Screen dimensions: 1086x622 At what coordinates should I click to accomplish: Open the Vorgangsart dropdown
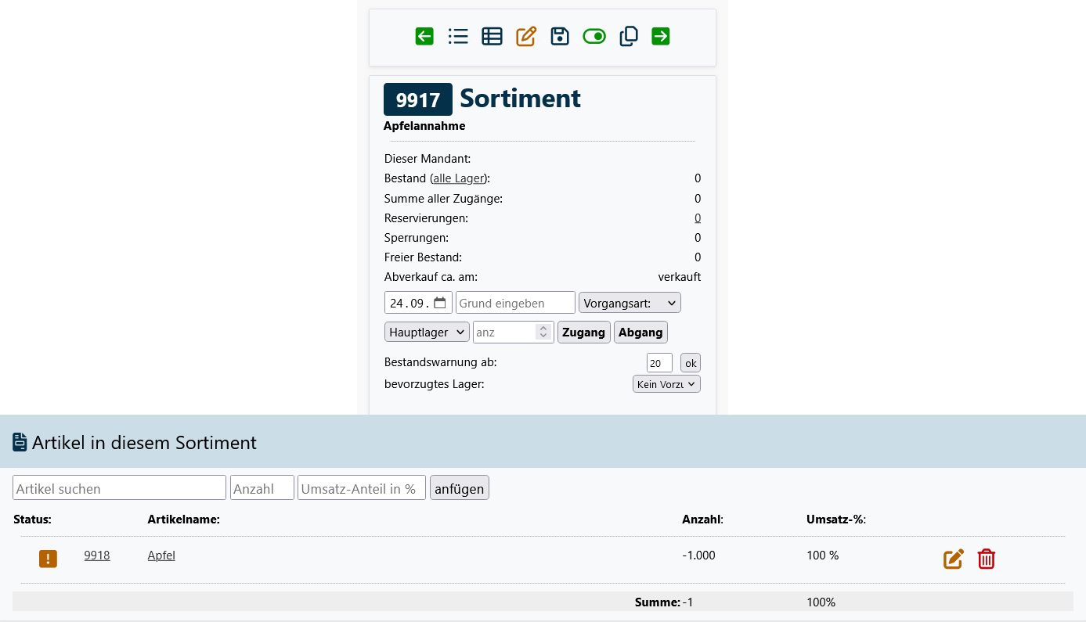click(630, 303)
